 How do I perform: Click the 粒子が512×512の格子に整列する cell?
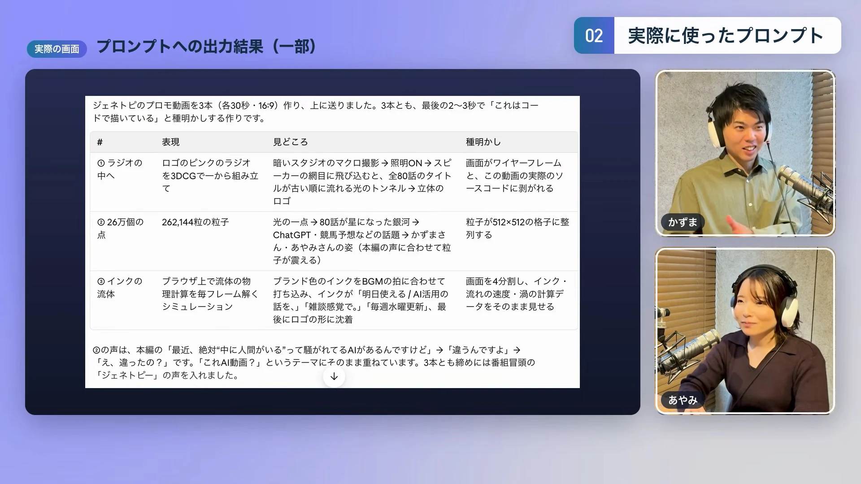(517, 228)
